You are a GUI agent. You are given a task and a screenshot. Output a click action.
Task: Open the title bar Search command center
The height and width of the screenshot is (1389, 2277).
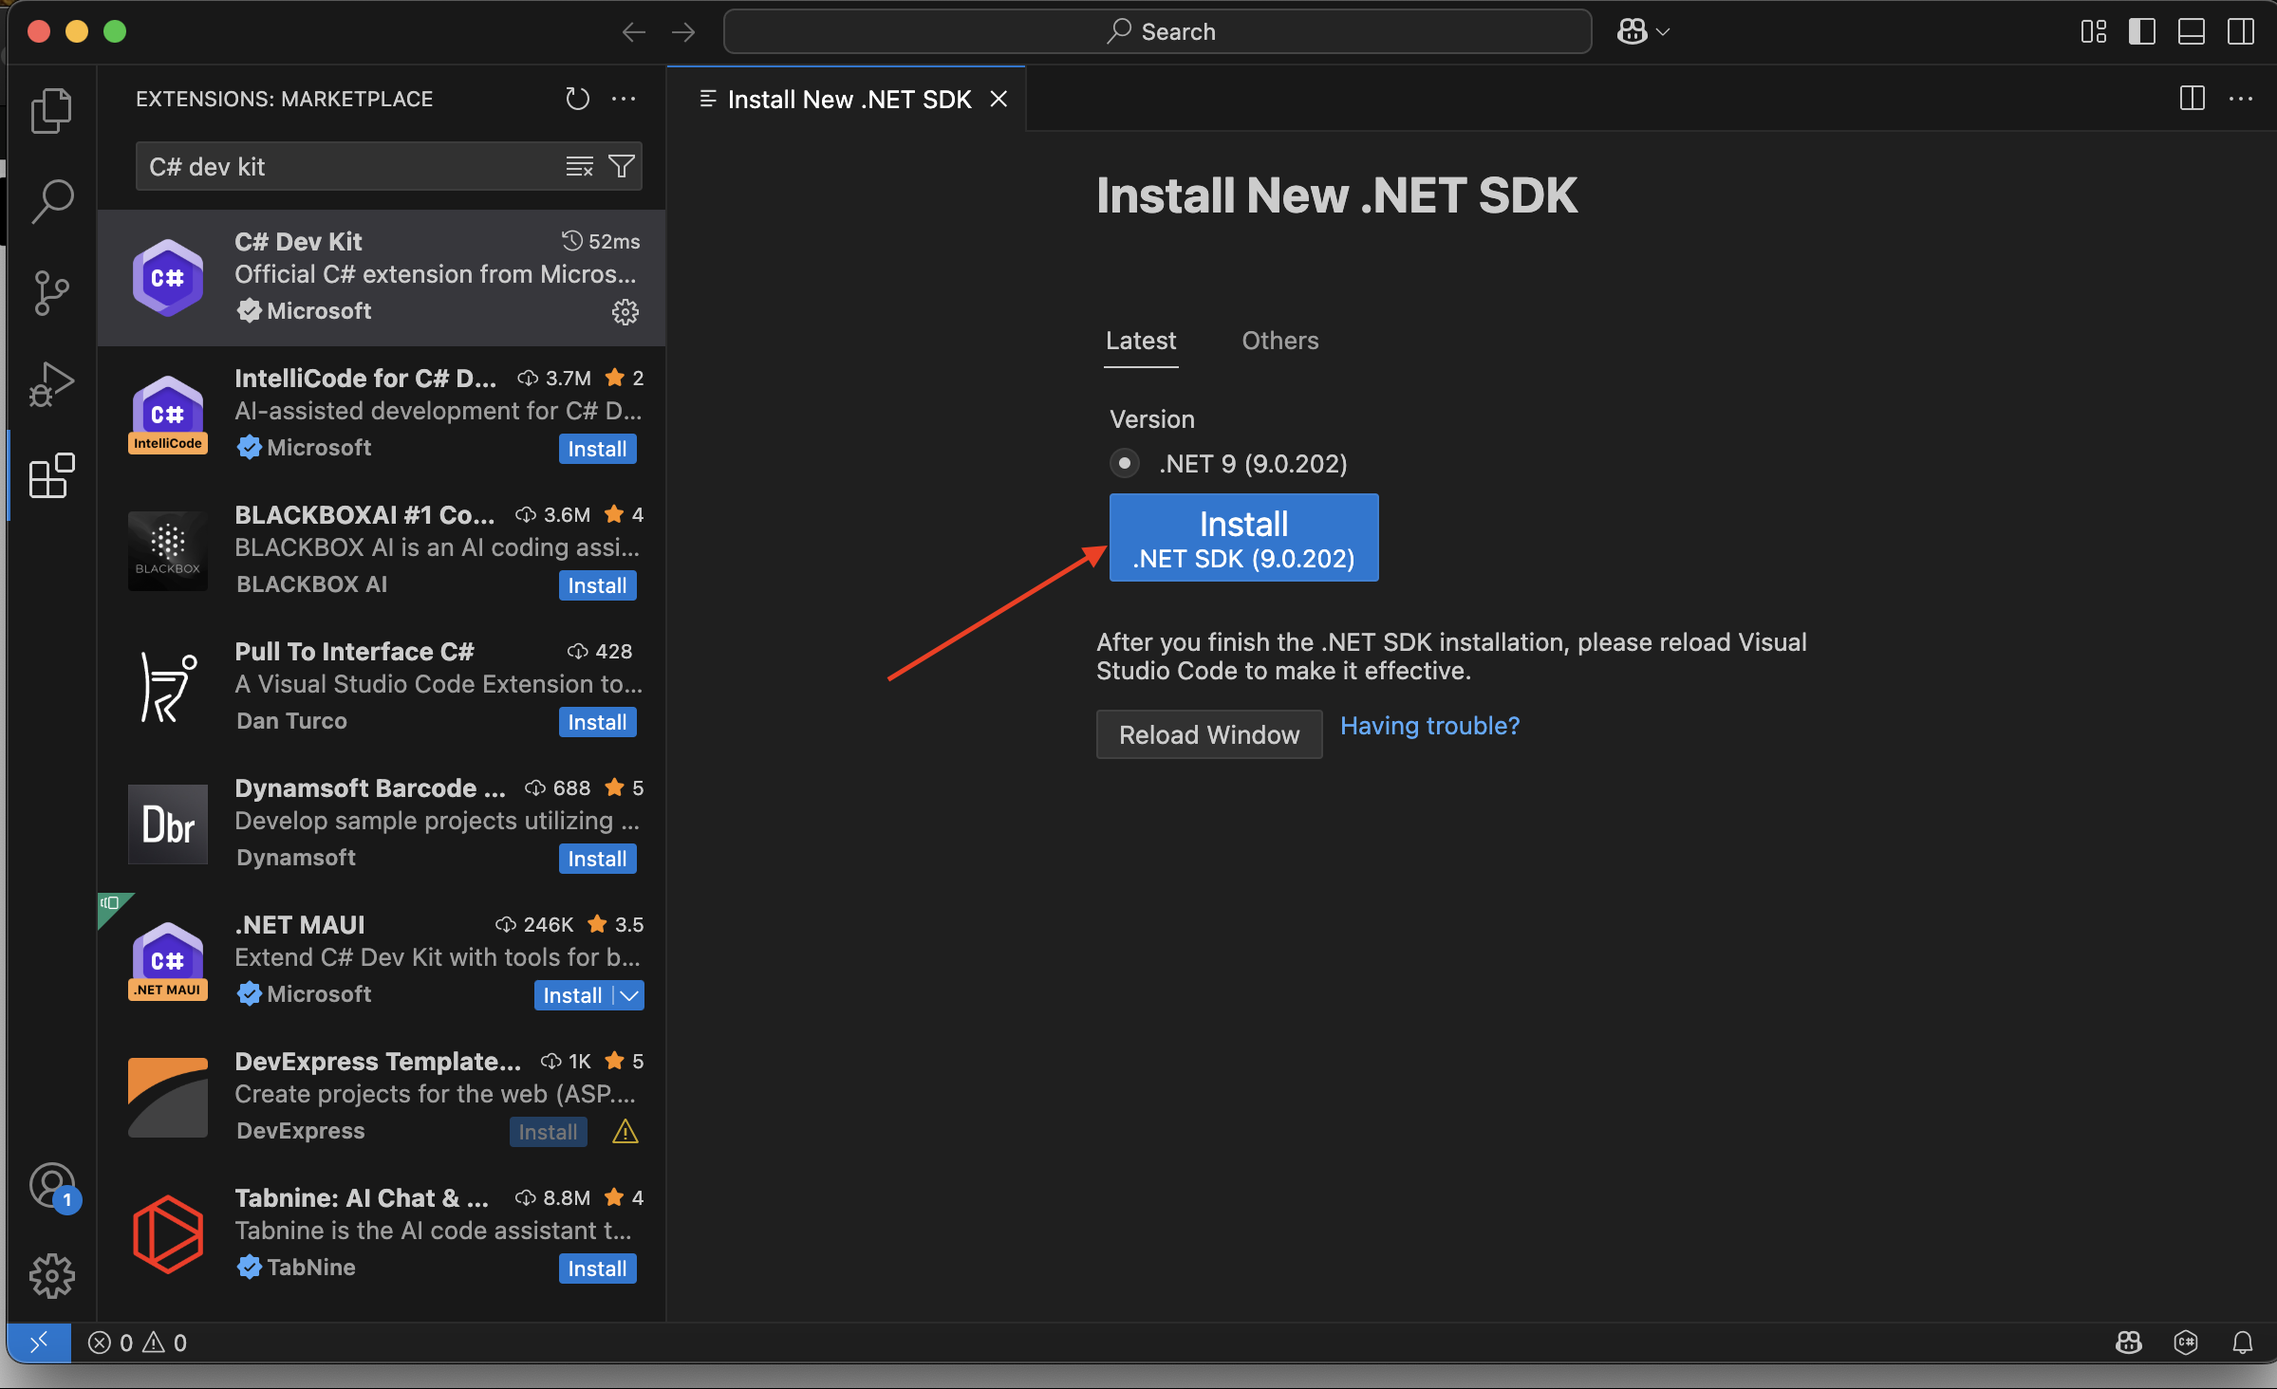(1157, 32)
